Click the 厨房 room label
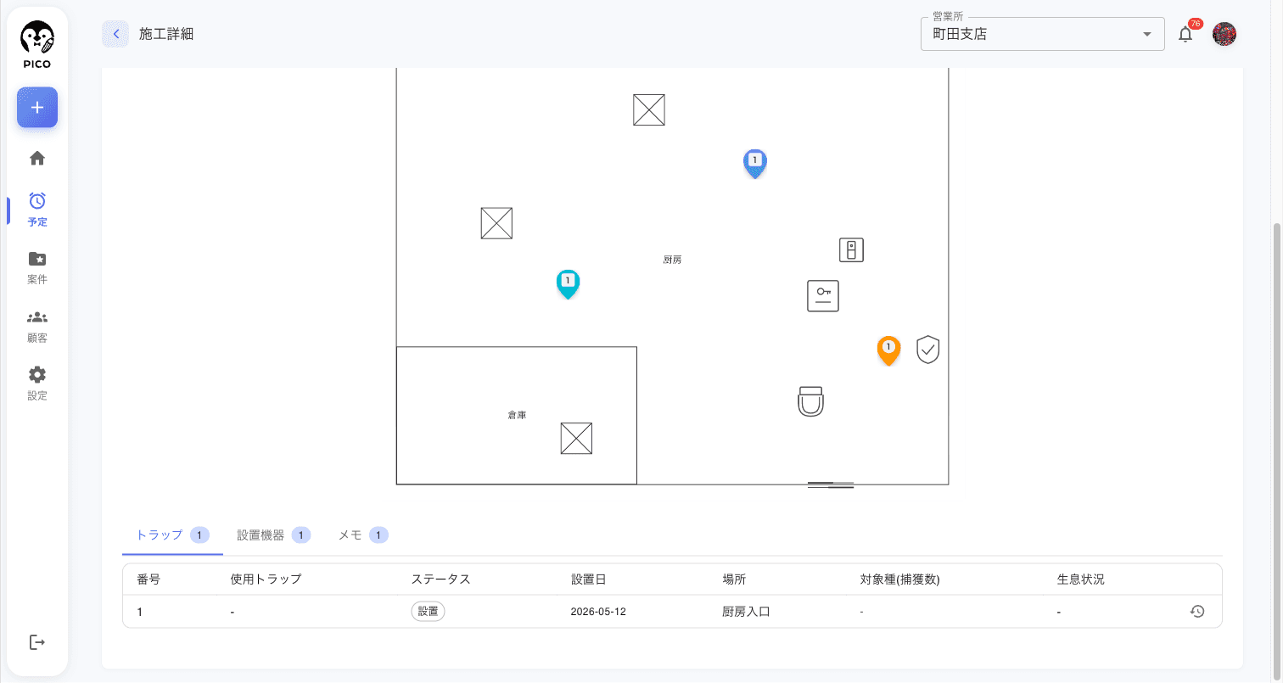The width and height of the screenshot is (1283, 683). [672, 260]
